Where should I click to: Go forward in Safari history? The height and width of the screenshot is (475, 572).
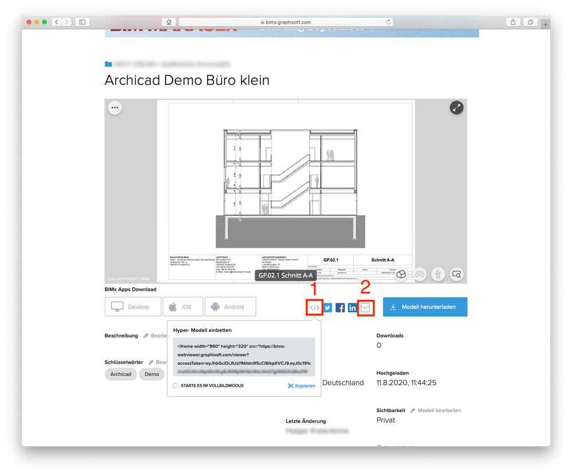[x=66, y=22]
